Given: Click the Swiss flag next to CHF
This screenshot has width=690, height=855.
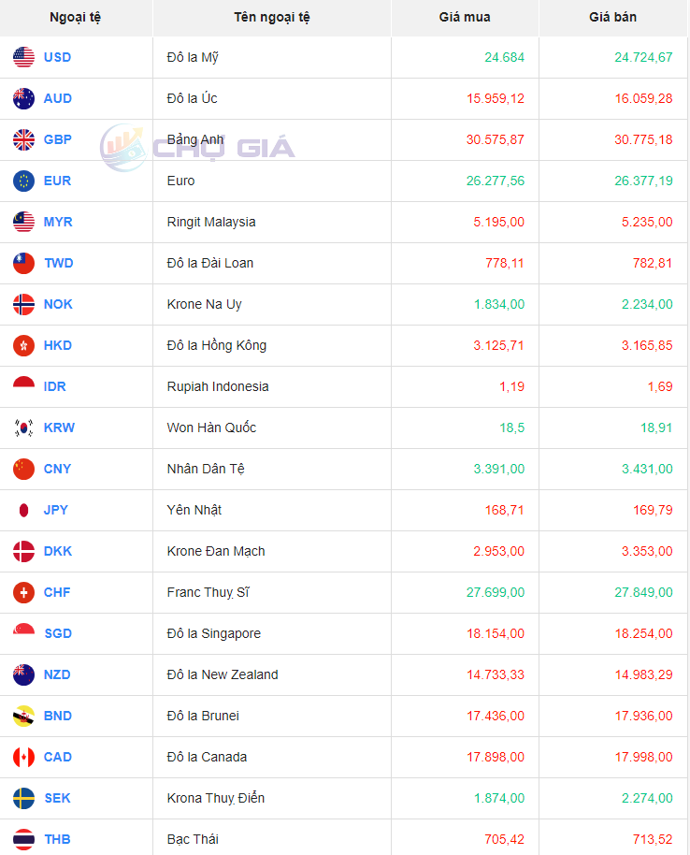Looking at the screenshot, I should (x=24, y=592).
